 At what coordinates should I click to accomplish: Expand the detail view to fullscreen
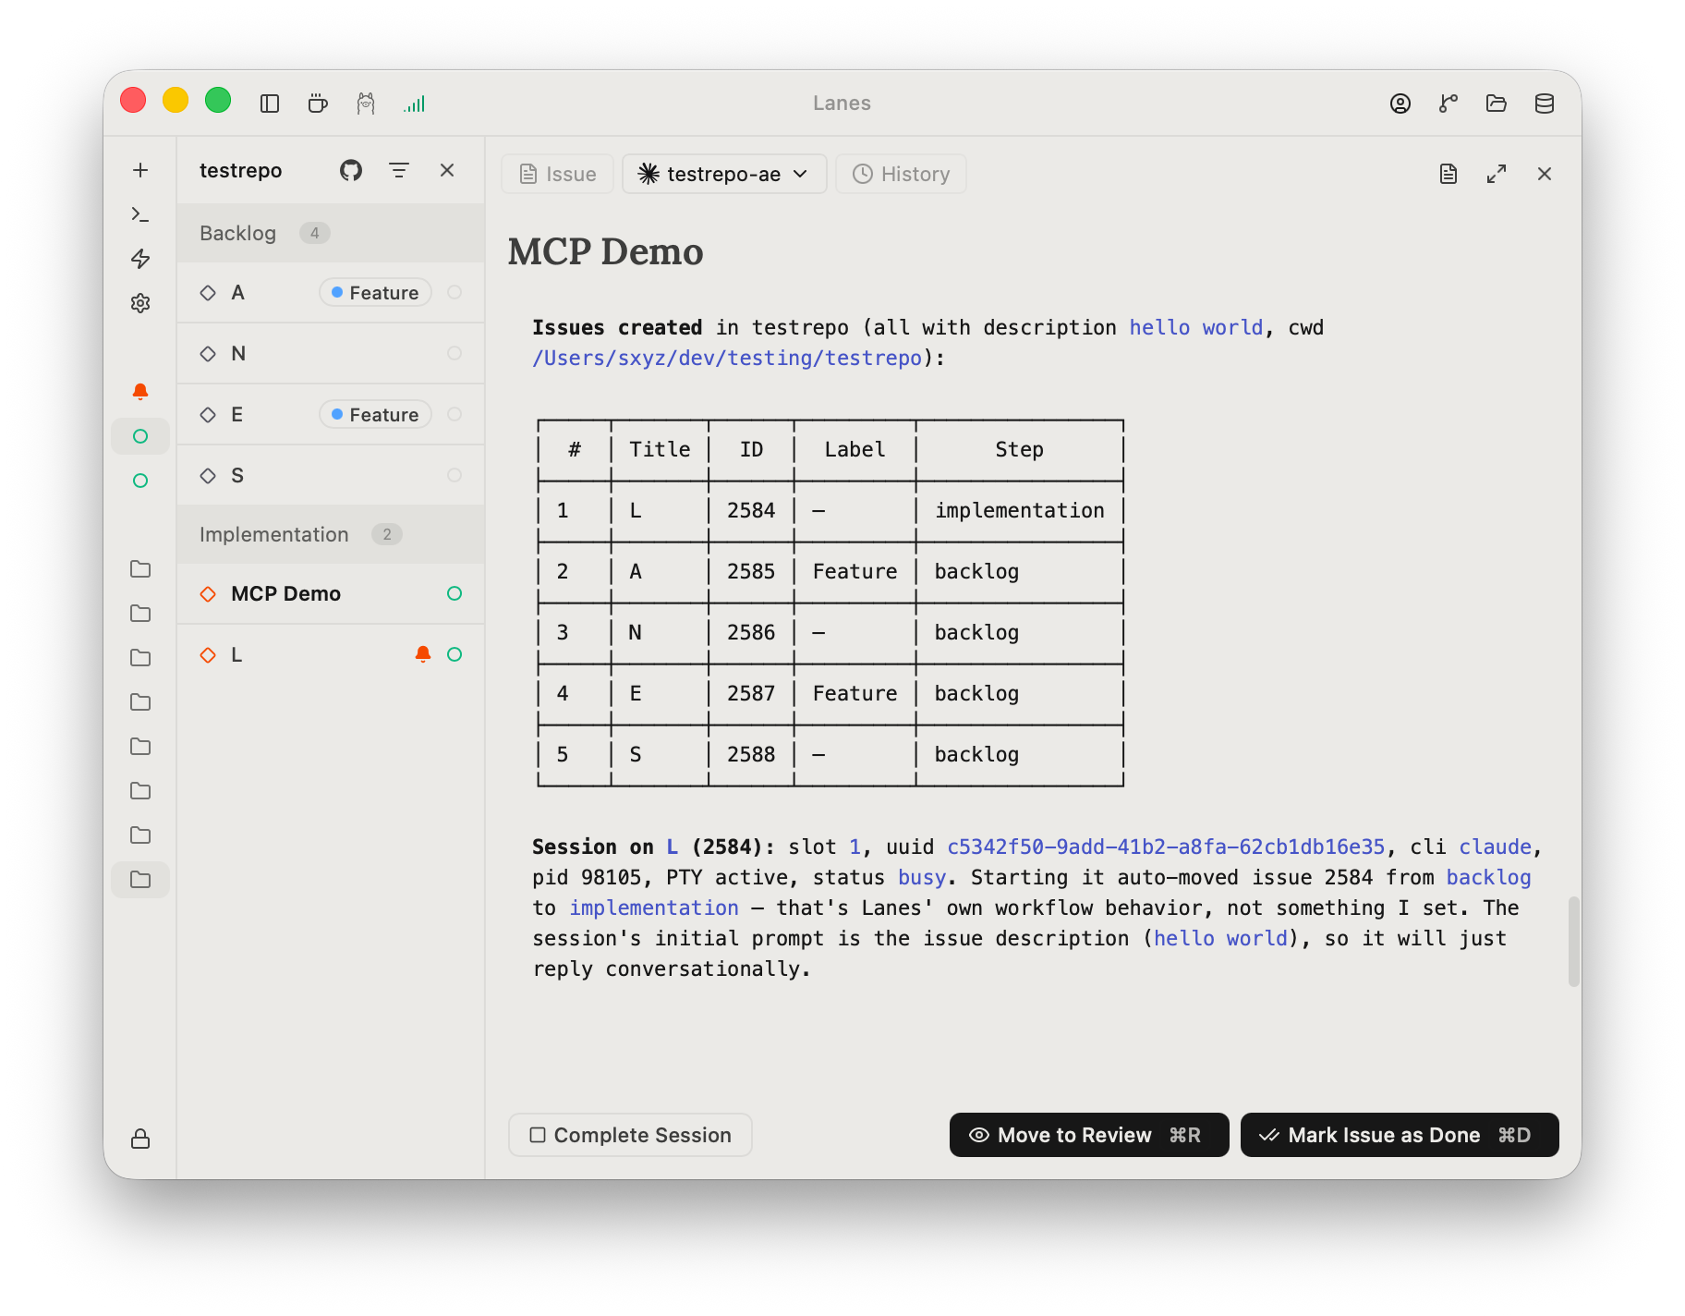1497,174
